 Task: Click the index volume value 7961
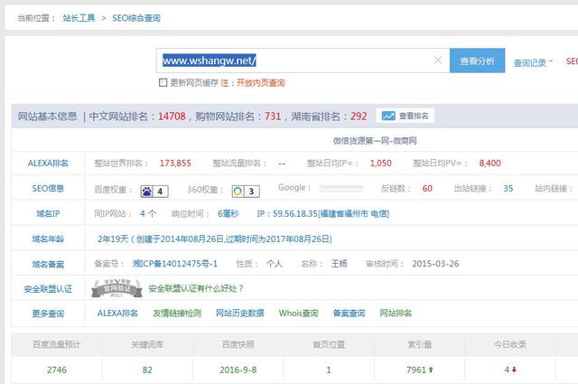coord(416,370)
